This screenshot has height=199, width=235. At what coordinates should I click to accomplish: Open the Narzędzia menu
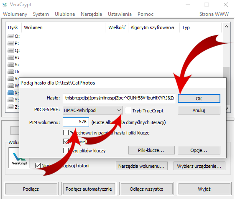tap(91, 14)
